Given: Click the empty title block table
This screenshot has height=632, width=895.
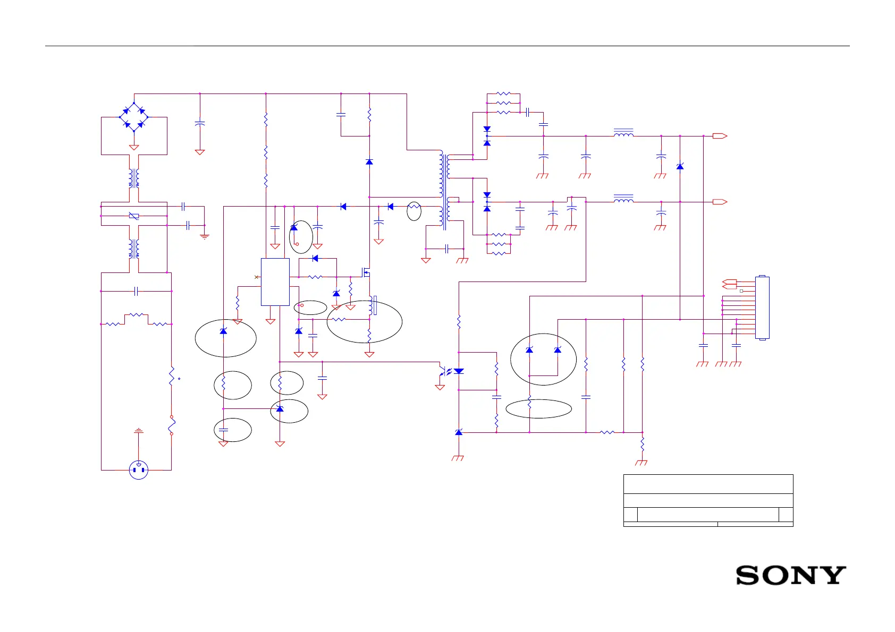Looking at the screenshot, I should pos(708,500).
